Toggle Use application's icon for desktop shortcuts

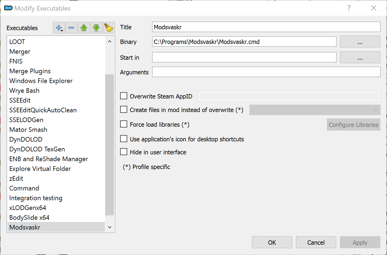tap(124, 139)
